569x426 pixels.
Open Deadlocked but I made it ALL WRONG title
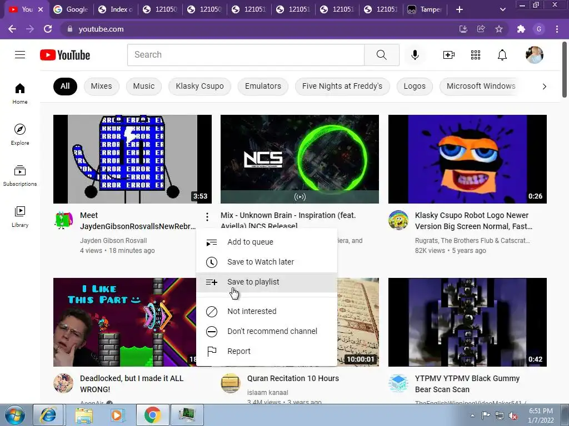[132, 384]
